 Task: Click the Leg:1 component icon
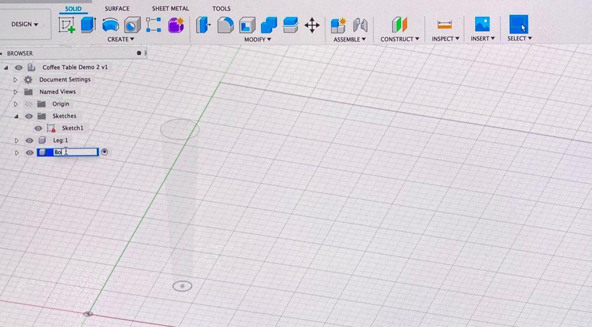click(x=42, y=140)
